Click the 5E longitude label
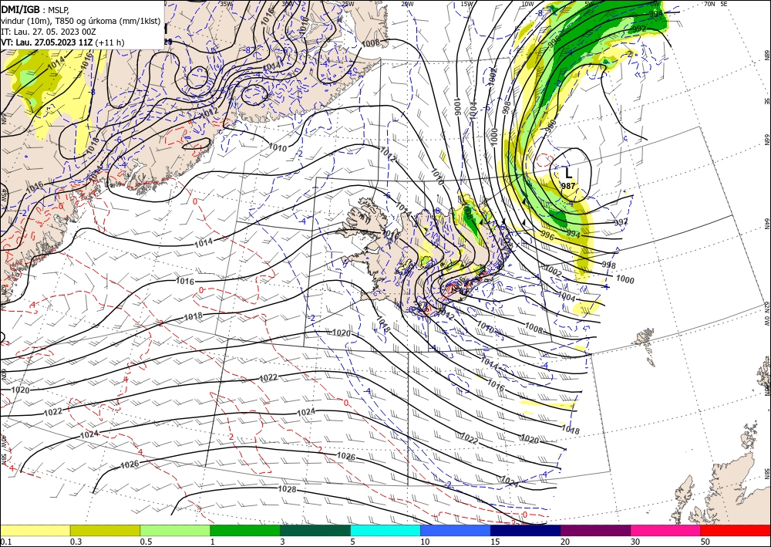 (724, 4)
